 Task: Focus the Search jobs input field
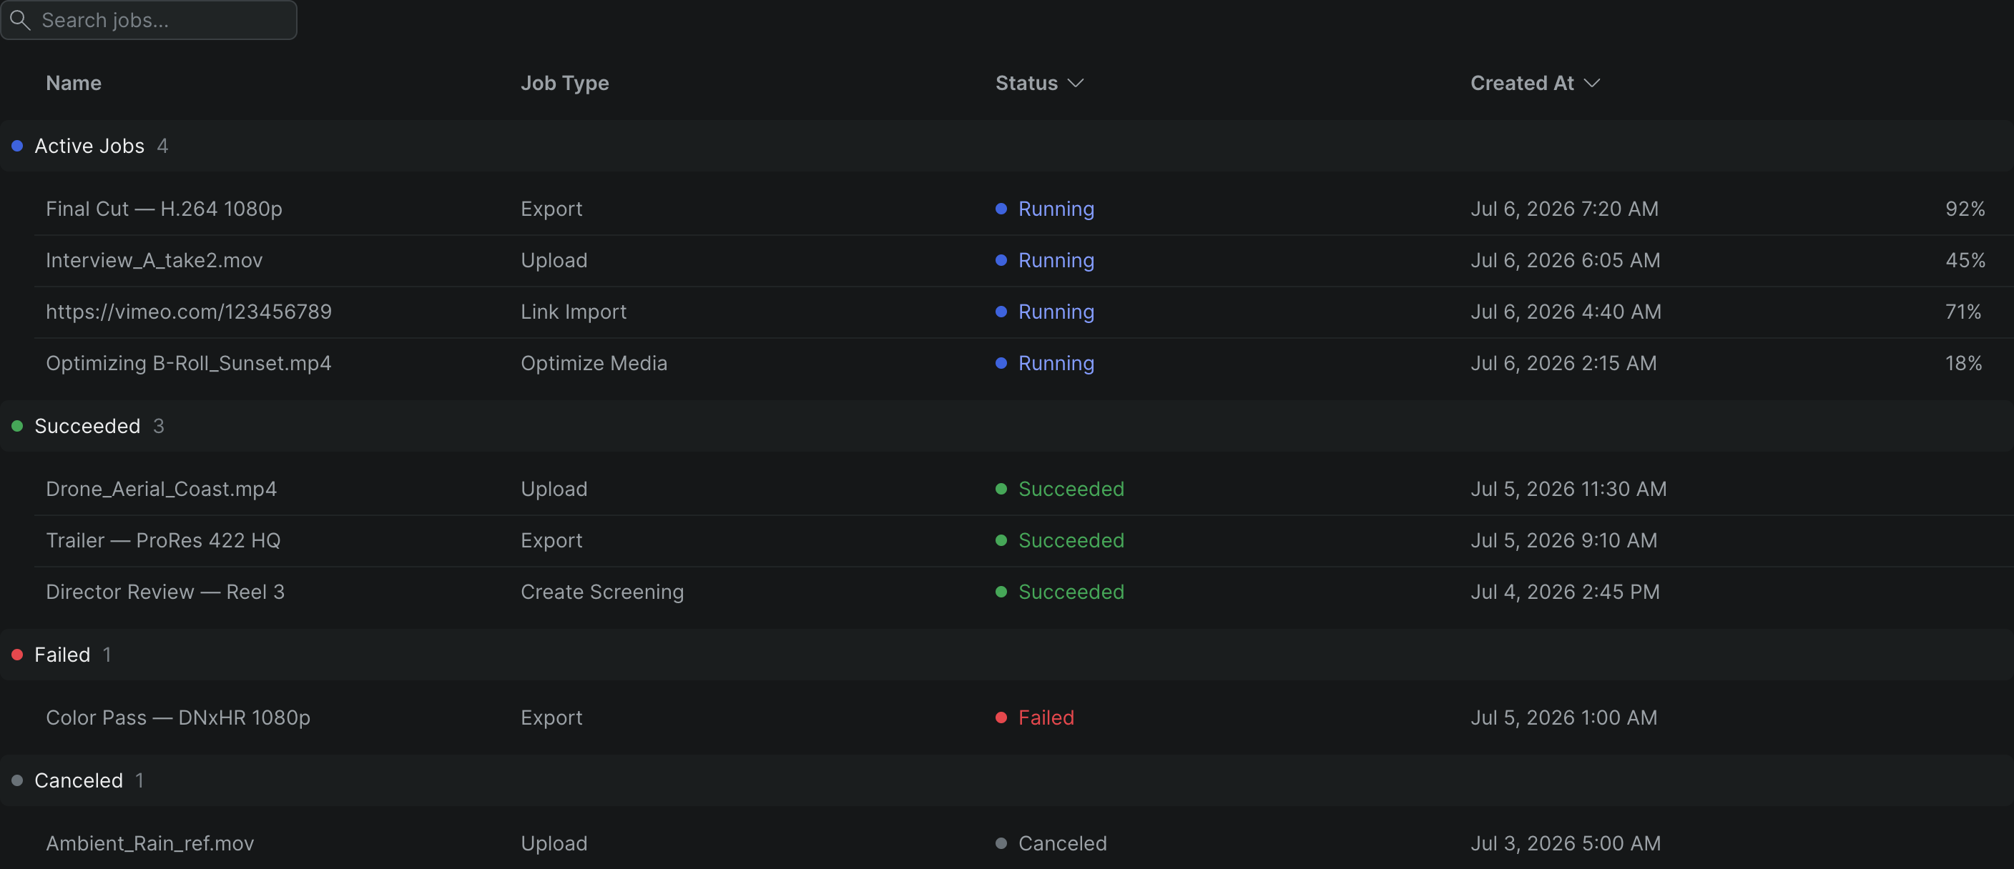tap(149, 20)
